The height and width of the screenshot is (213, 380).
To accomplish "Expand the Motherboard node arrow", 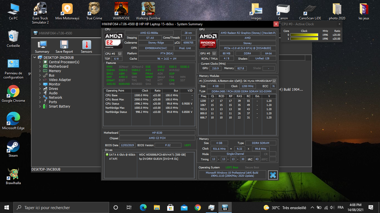I will pyautogui.click(x=40, y=67).
